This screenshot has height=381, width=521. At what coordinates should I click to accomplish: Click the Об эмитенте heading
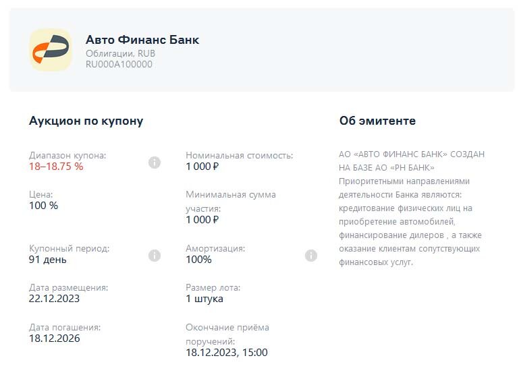377,121
